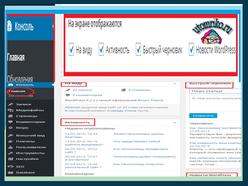Image resolution: width=248 pixels, height=186 pixels.
Task: Toggle the Новости WordPress checkbox
Action: (191, 49)
